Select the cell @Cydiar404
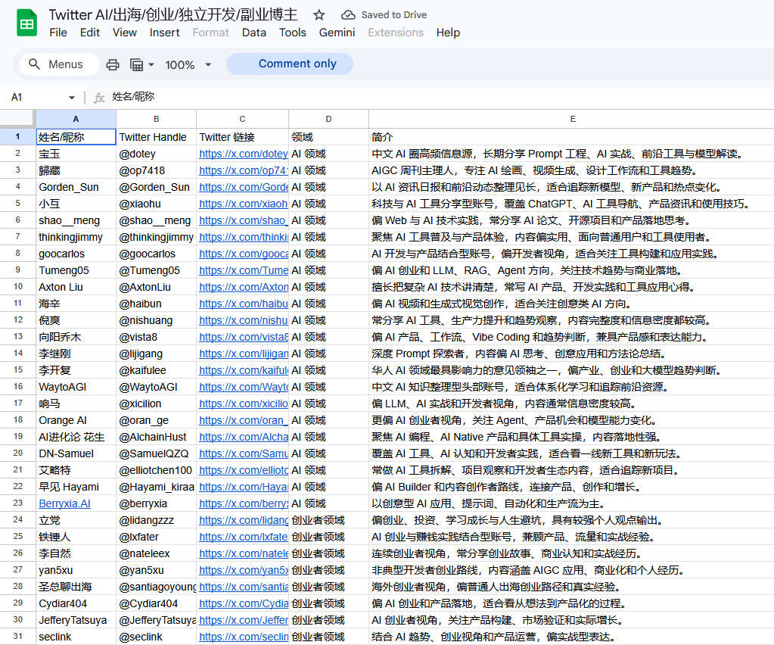Image resolution: width=774 pixels, height=645 pixels. [156, 603]
